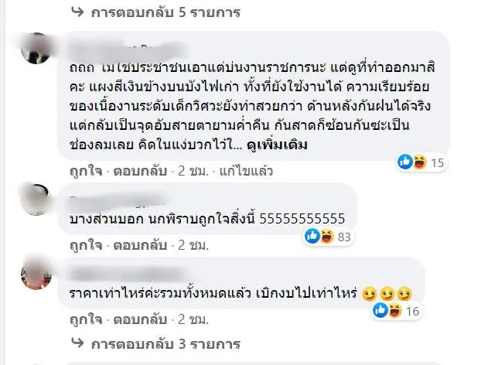Open edit history via แก้ไขแล้ว
491x365 pixels.
[x=246, y=171]
